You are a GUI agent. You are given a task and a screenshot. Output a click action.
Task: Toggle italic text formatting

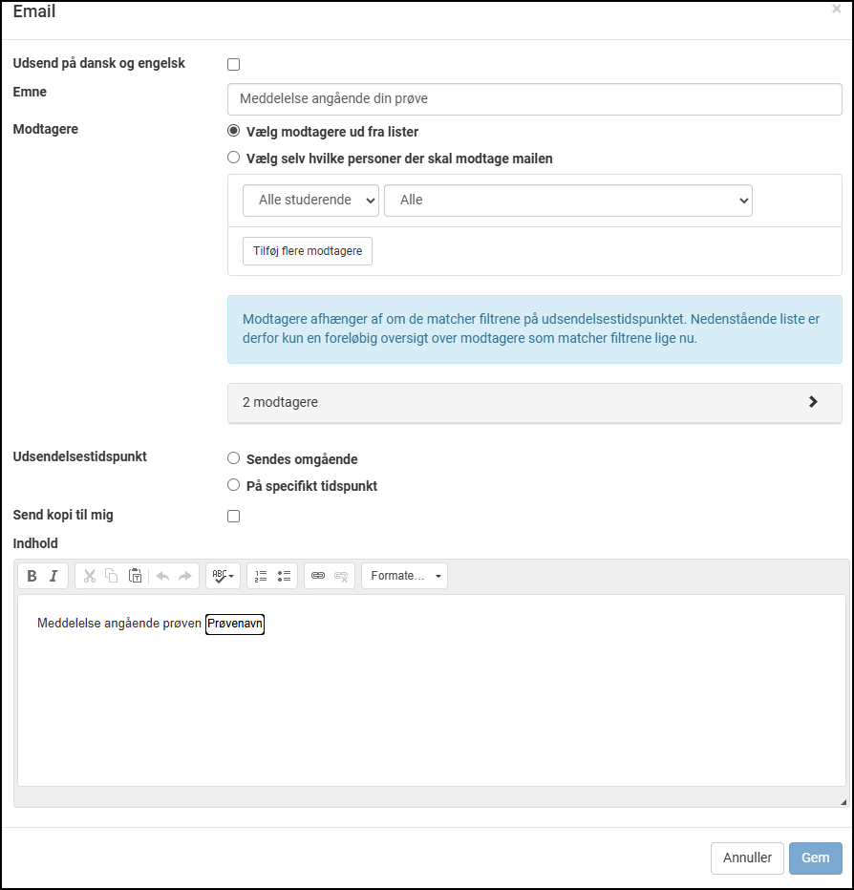pyautogui.click(x=54, y=576)
